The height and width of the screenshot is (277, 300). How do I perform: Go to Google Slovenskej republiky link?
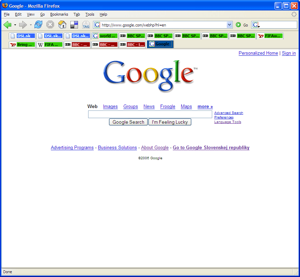pos(211,148)
